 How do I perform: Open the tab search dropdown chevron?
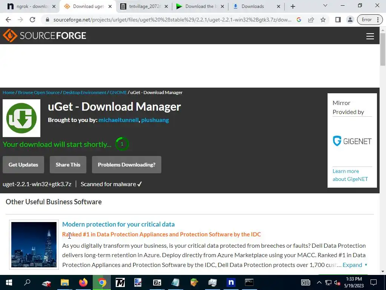coord(325,5)
